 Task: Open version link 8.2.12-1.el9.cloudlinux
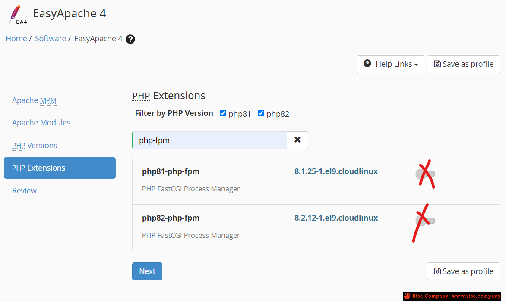336,218
